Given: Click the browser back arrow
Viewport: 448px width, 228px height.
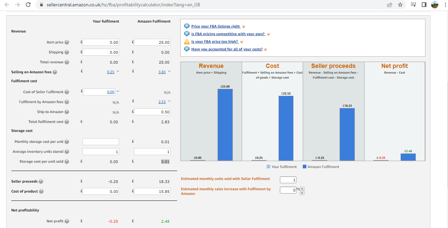Looking at the screenshot, I should (x=7, y=5).
